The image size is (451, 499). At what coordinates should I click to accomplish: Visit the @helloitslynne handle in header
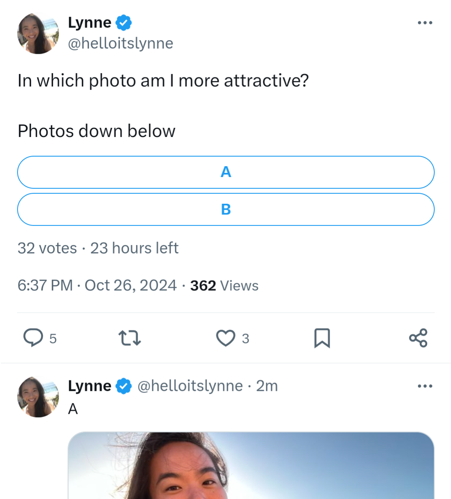coord(120,43)
